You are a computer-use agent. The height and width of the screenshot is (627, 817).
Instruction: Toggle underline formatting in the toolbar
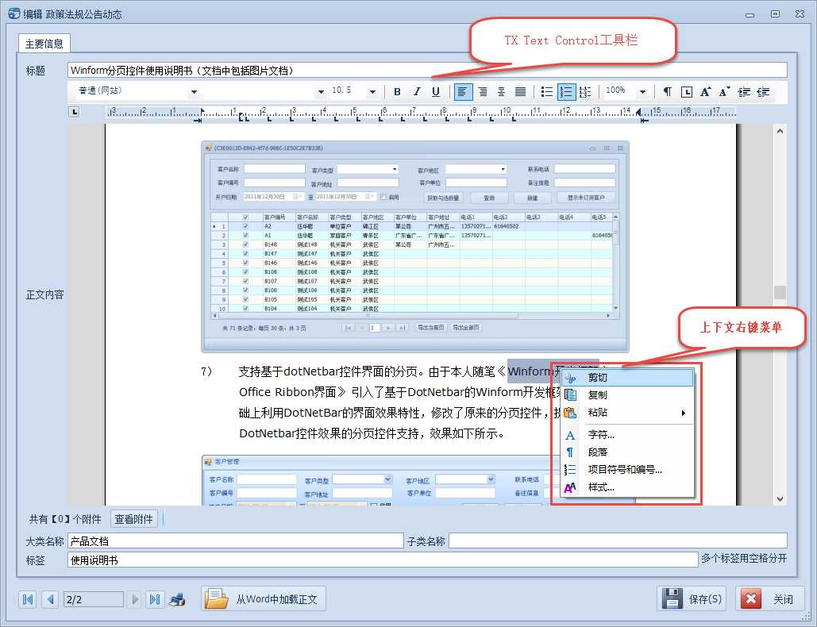click(436, 92)
